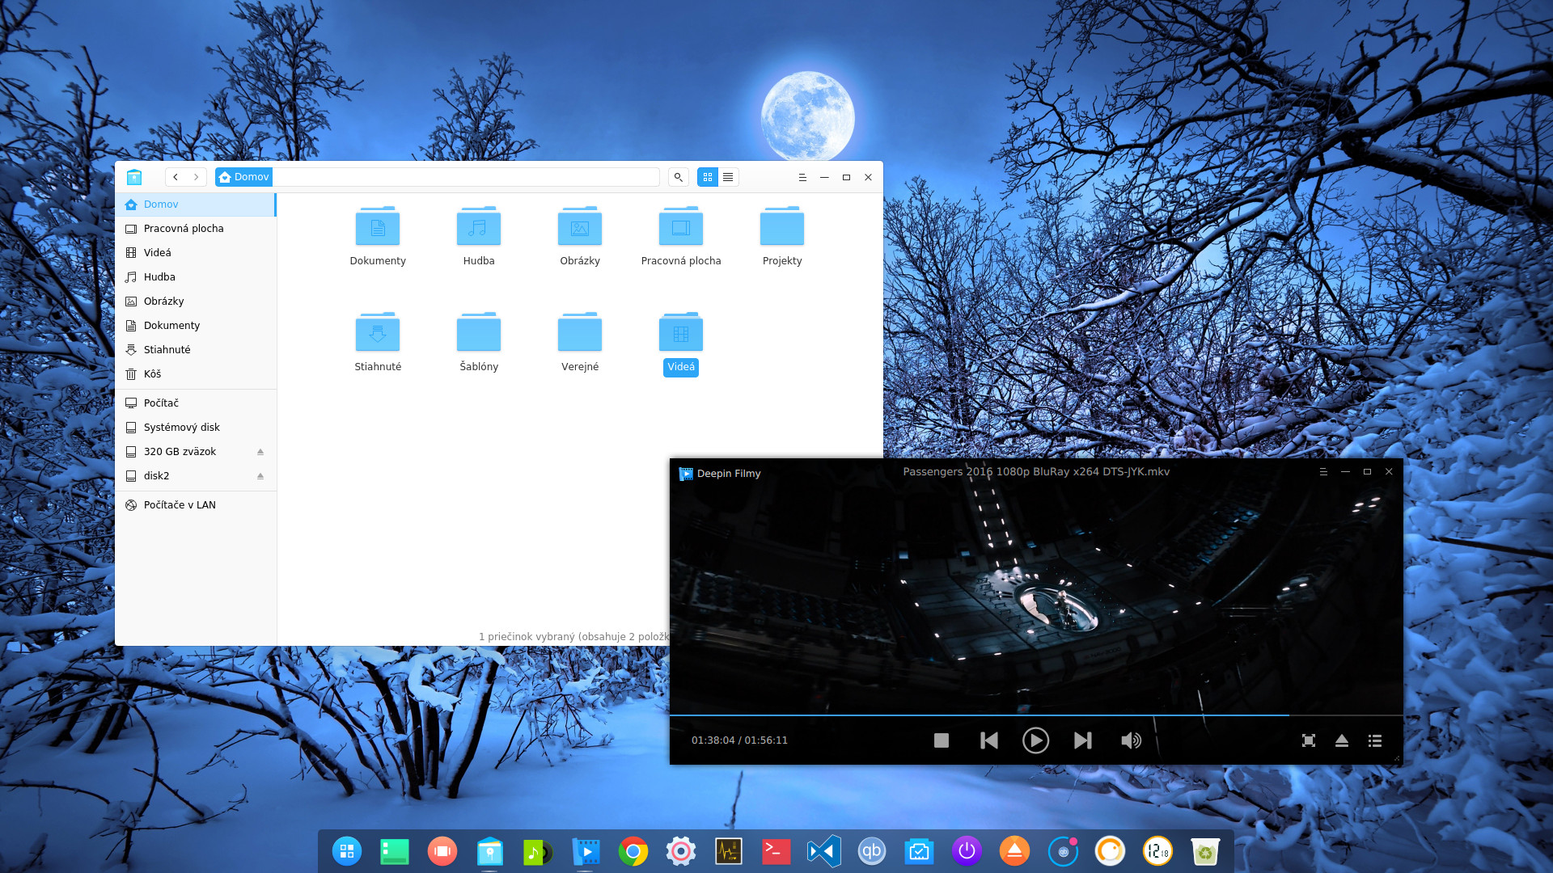Image resolution: width=1553 pixels, height=873 pixels.
Task: Click the Domov breadcrumb in address bar
Action: [244, 177]
